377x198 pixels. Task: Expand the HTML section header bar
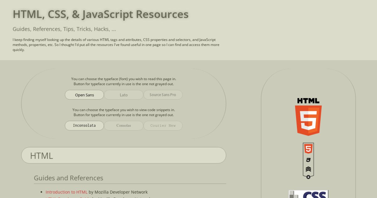coord(123,156)
